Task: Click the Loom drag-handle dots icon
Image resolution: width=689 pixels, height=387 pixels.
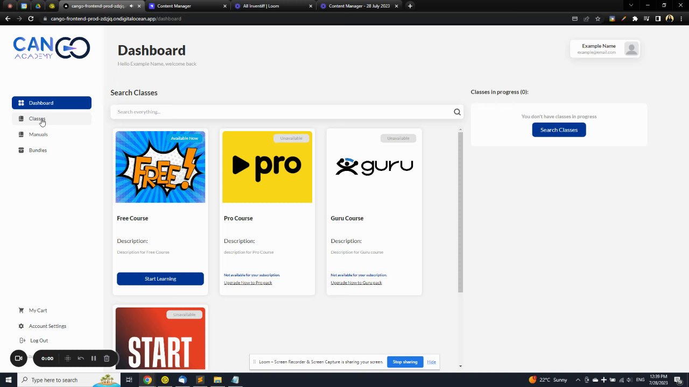Action: click(x=68, y=359)
